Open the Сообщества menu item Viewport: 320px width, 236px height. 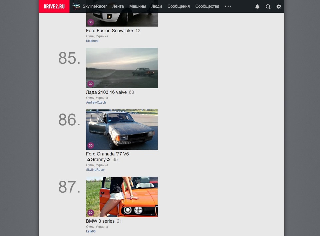[x=207, y=6]
